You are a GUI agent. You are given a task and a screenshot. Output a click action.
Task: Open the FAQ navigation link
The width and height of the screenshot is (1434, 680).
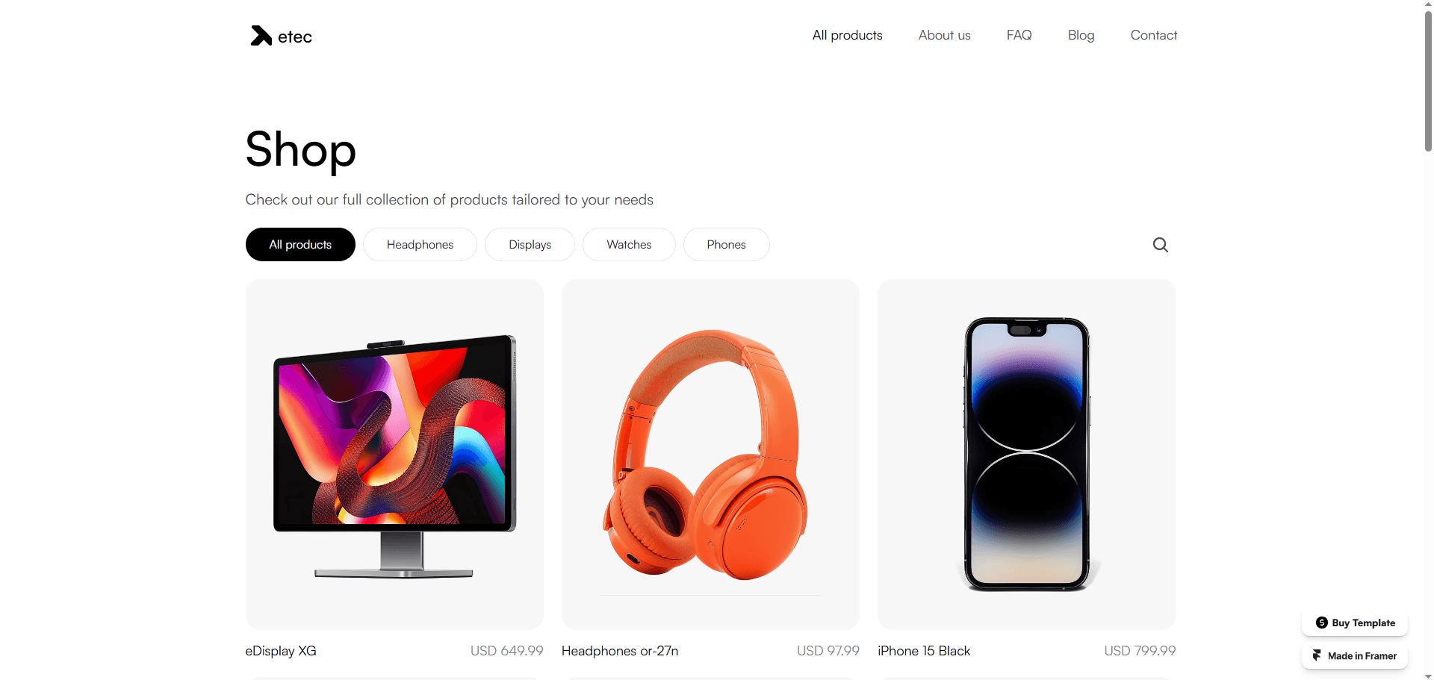(1019, 35)
